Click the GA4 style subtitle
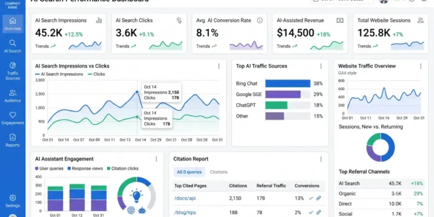 point(347,73)
